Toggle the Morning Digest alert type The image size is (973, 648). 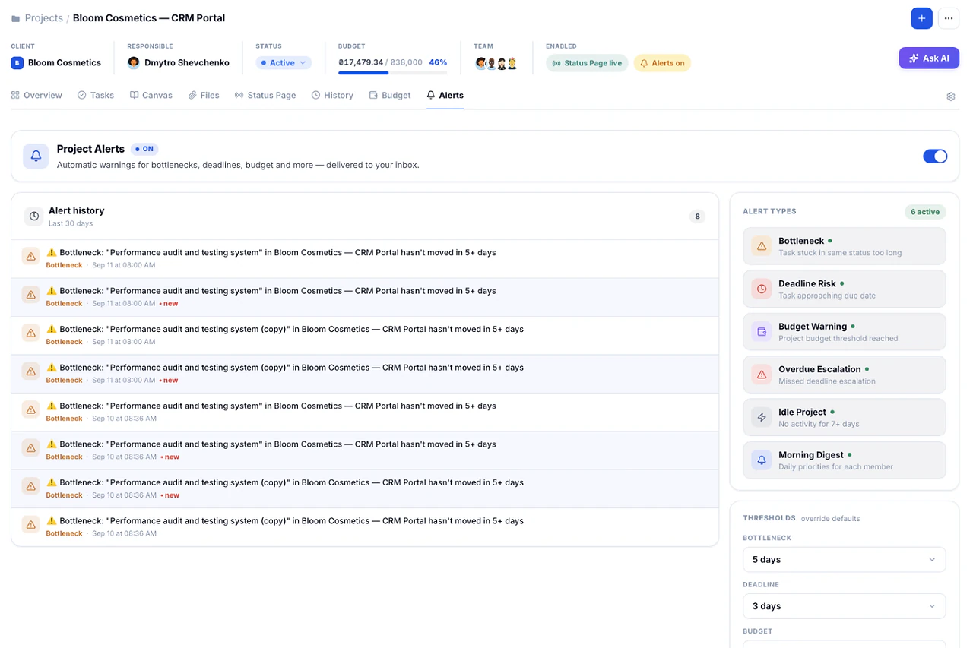point(845,460)
